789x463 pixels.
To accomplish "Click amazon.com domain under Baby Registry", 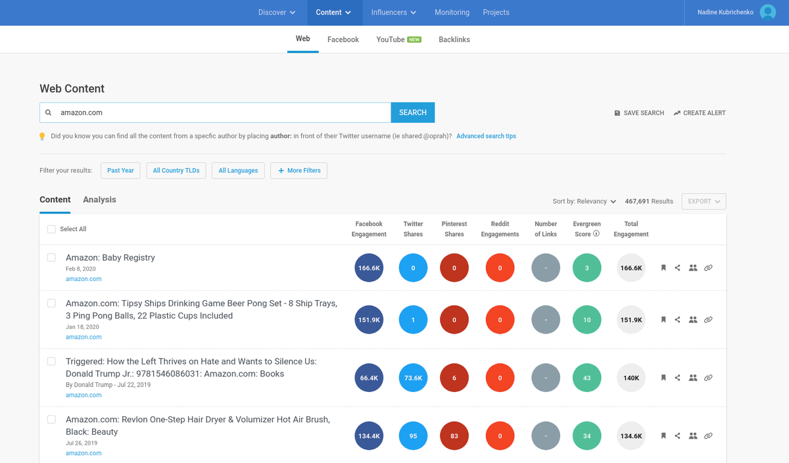I will (x=84, y=279).
